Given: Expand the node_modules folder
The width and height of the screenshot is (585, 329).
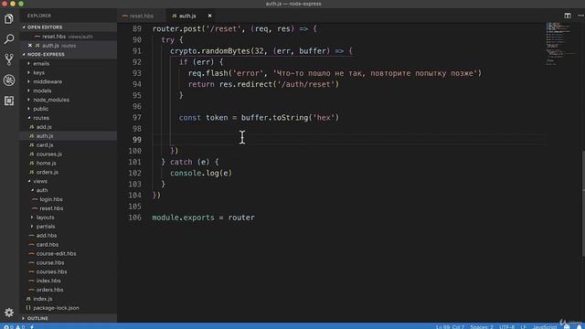Looking at the screenshot, I should pyautogui.click(x=51, y=100).
